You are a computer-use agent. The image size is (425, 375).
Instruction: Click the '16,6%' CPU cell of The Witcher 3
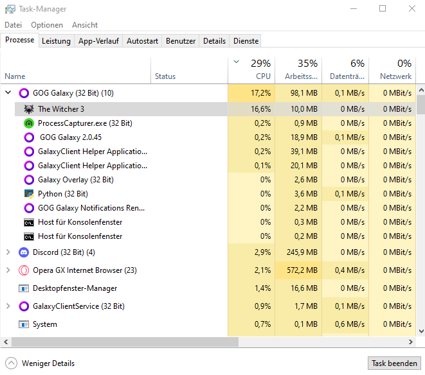point(251,109)
